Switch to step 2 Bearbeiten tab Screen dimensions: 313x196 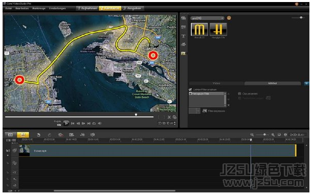point(110,8)
